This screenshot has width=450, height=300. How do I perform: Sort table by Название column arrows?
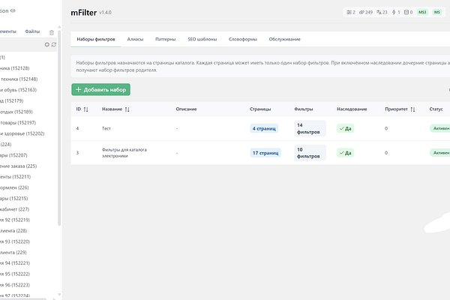coord(127,109)
